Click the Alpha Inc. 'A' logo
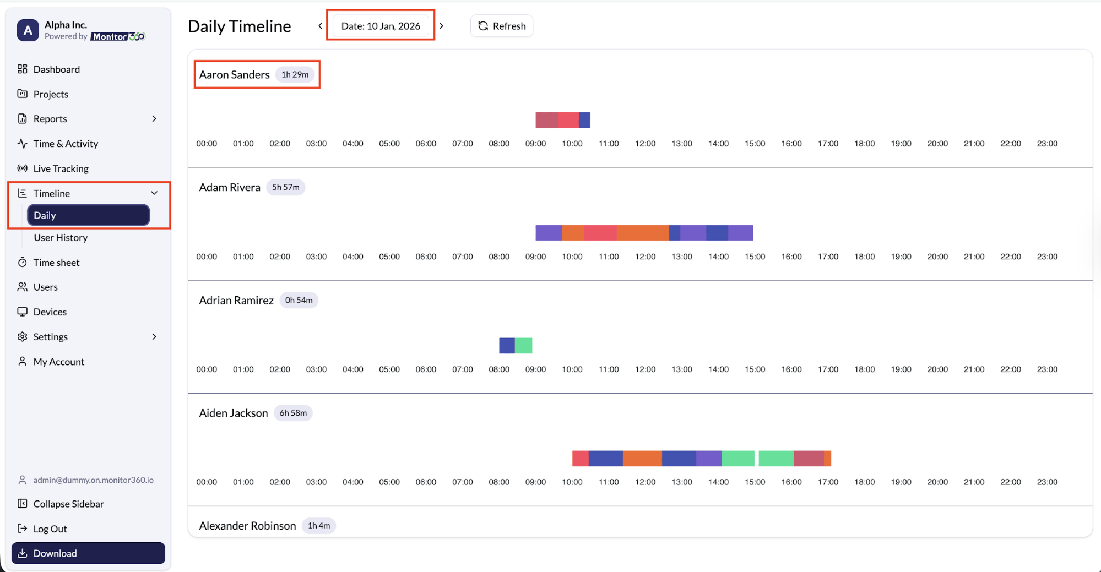This screenshot has width=1101, height=572. (x=28, y=30)
